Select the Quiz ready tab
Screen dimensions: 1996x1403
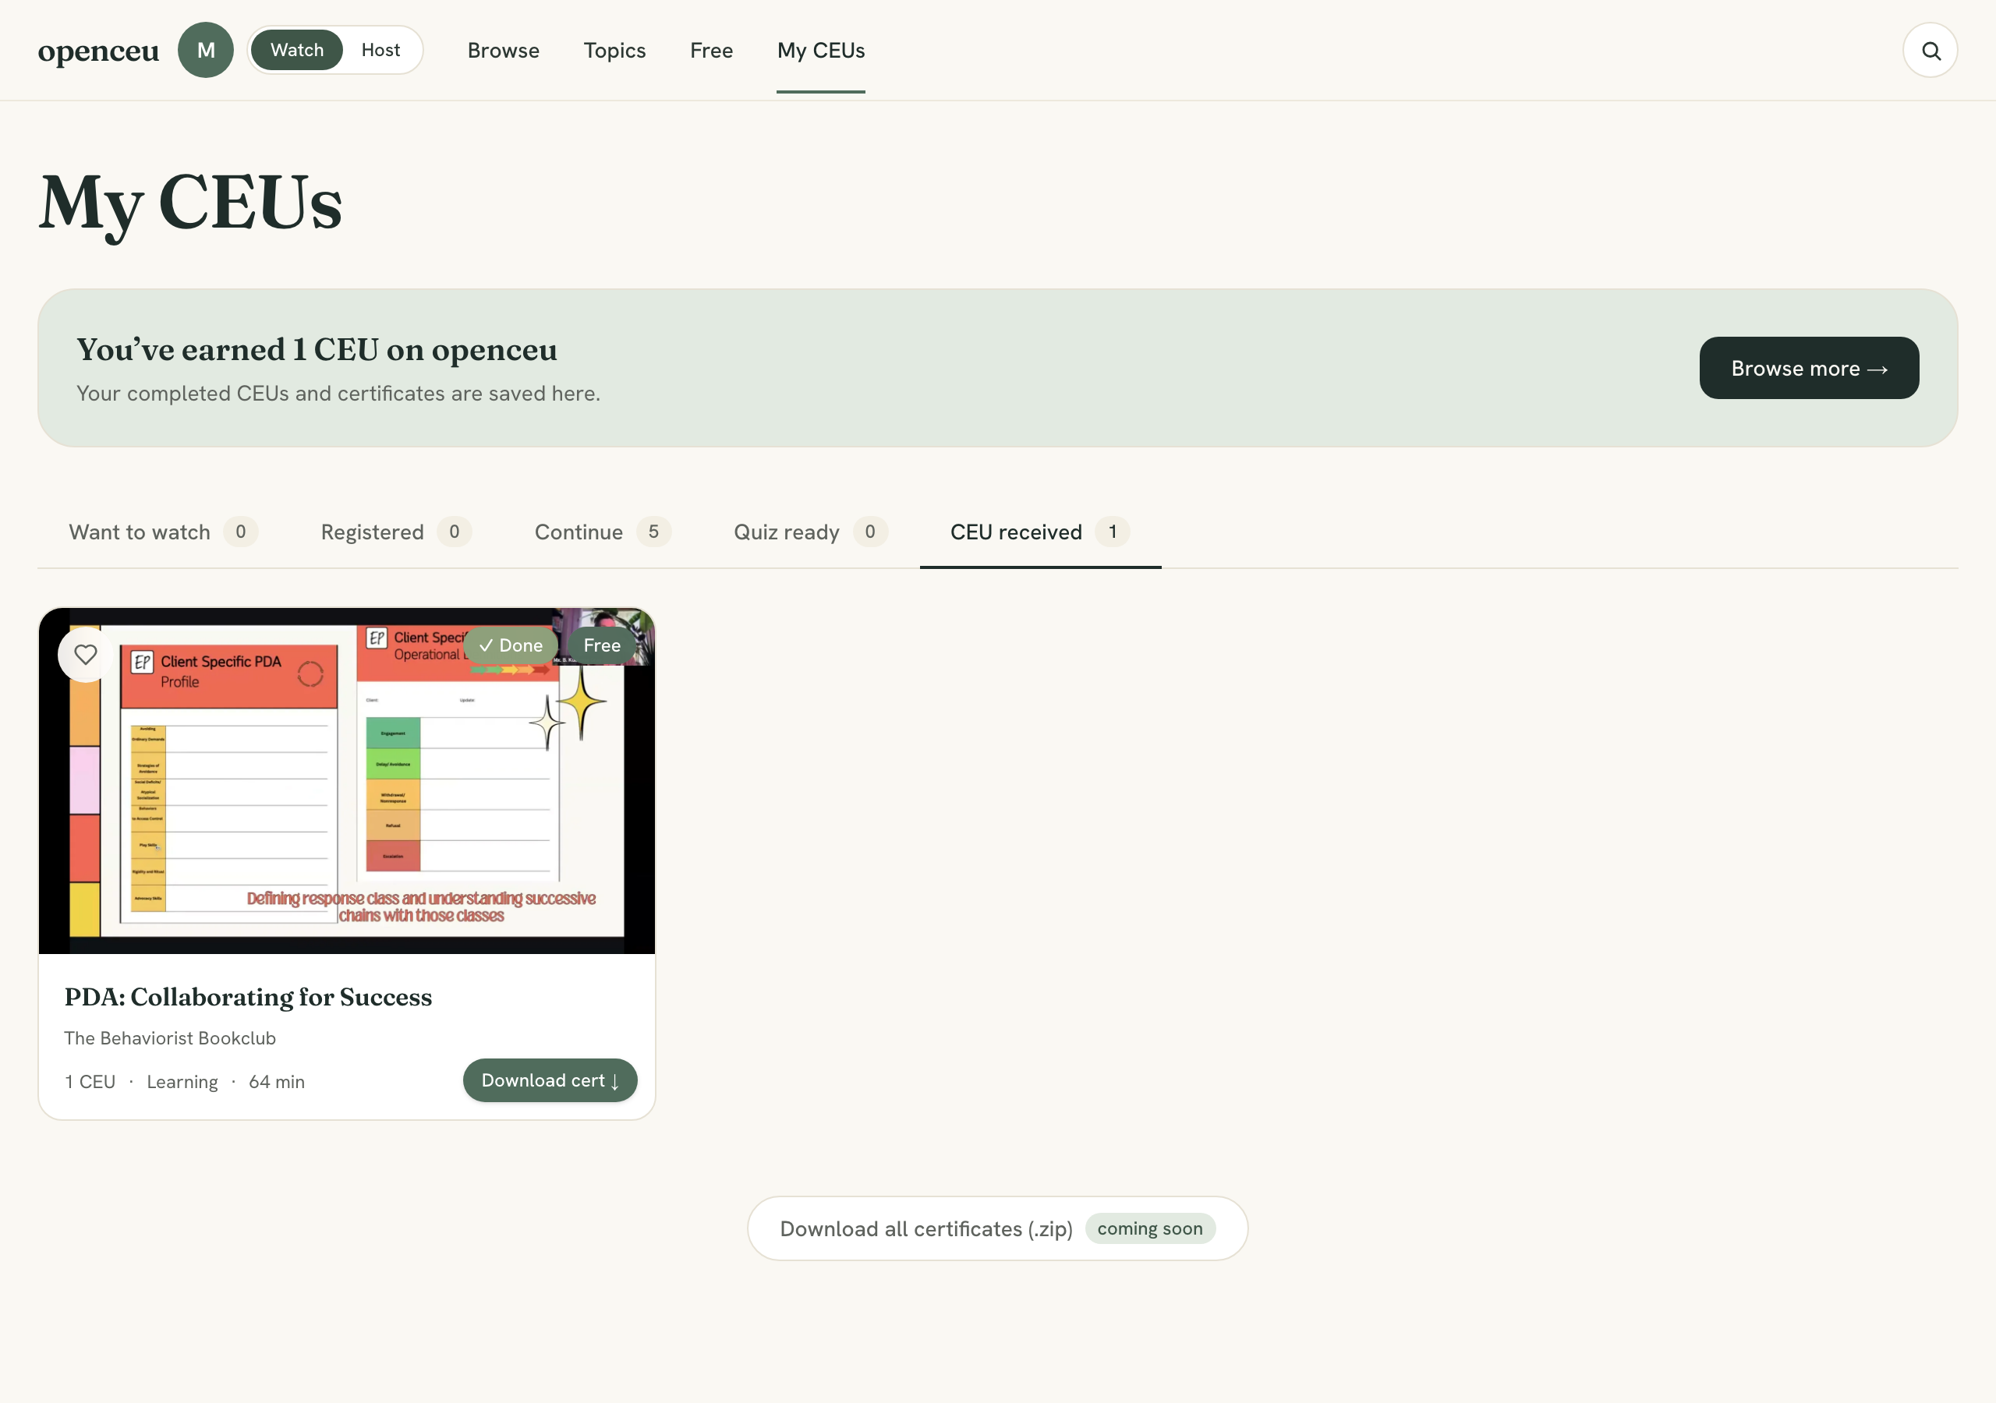810,532
